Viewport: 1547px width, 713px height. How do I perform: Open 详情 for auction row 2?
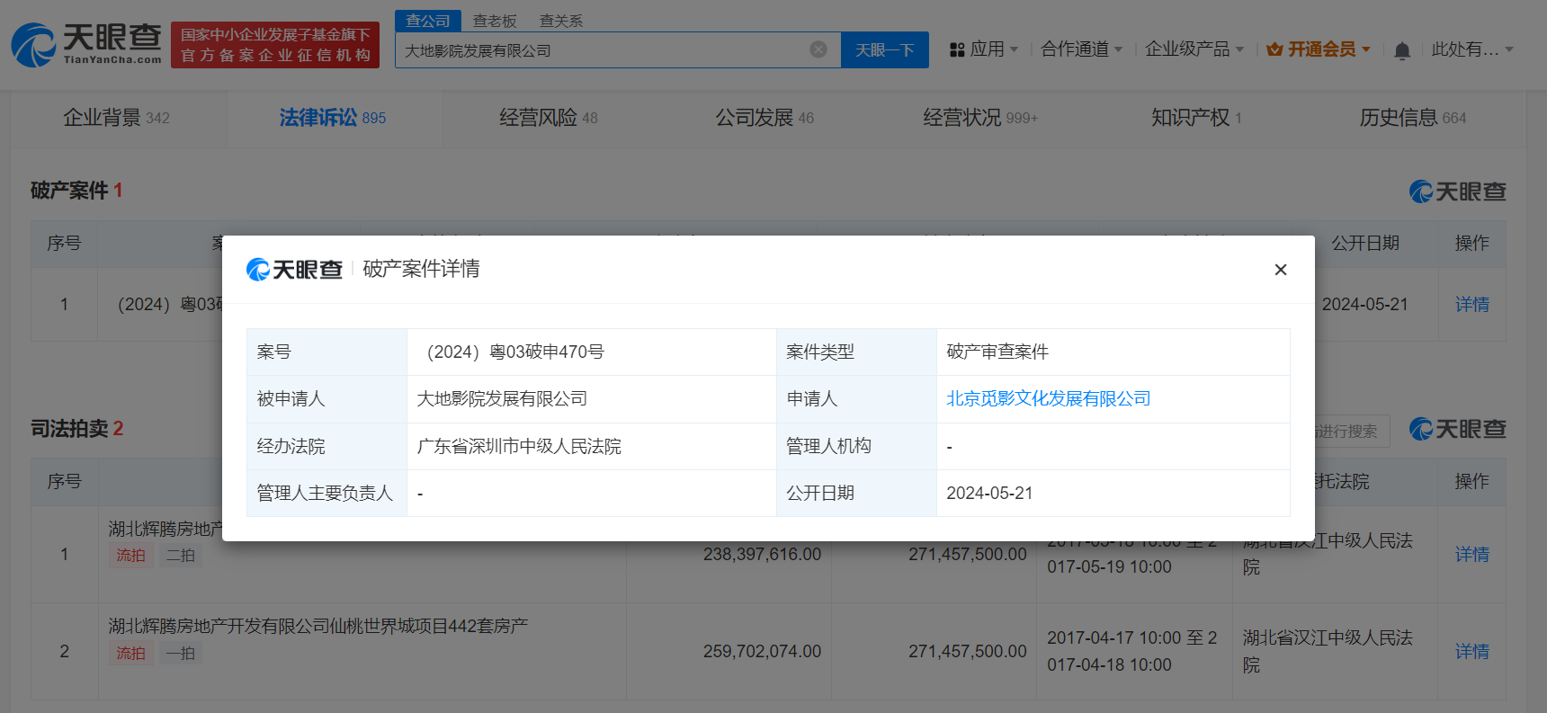(1472, 651)
